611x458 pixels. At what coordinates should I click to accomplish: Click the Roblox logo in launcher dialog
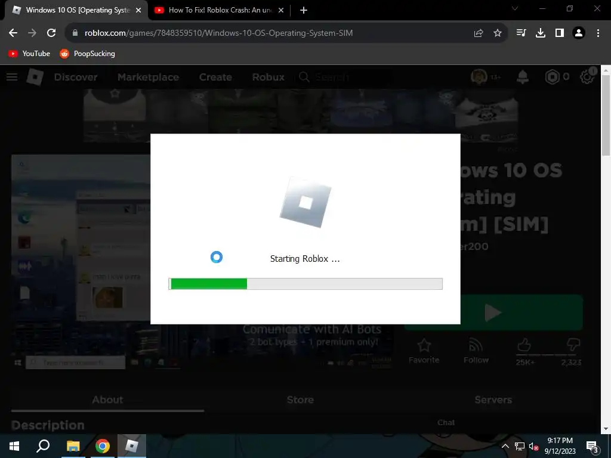click(x=305, y=203)
